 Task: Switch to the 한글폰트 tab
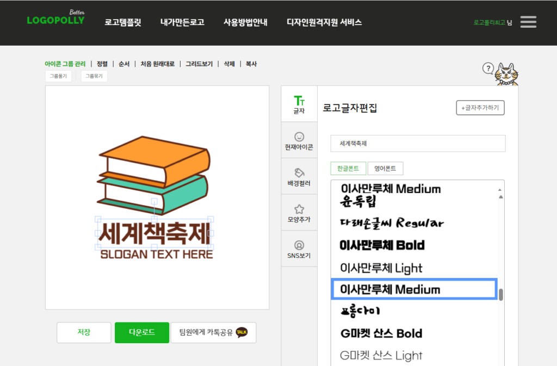tap(348, 168)
